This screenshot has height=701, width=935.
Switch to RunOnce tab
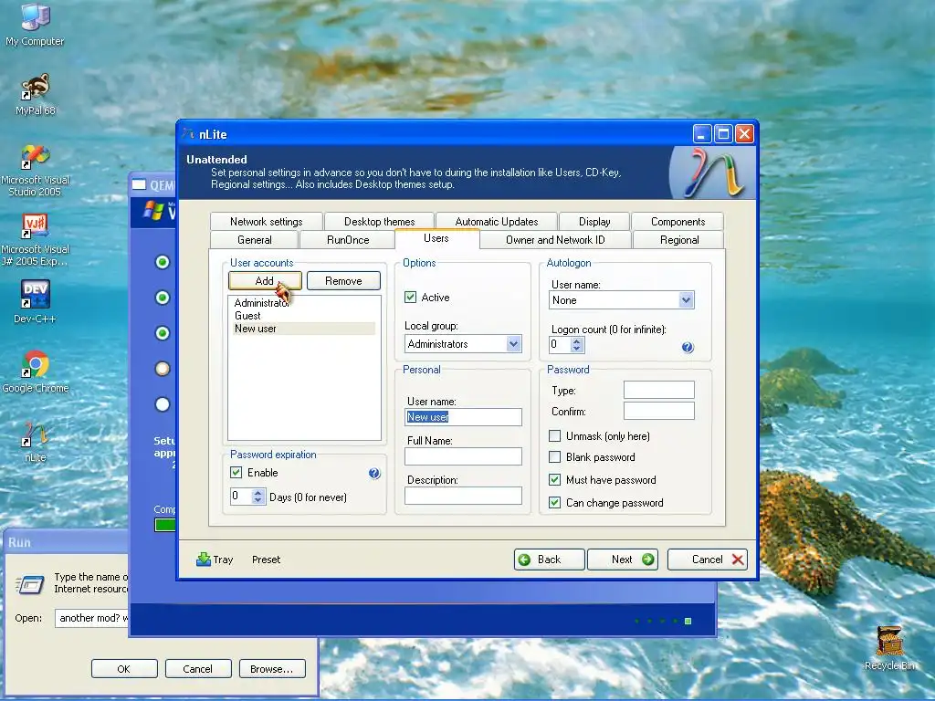pyautogui.click(x=348, y=240)
